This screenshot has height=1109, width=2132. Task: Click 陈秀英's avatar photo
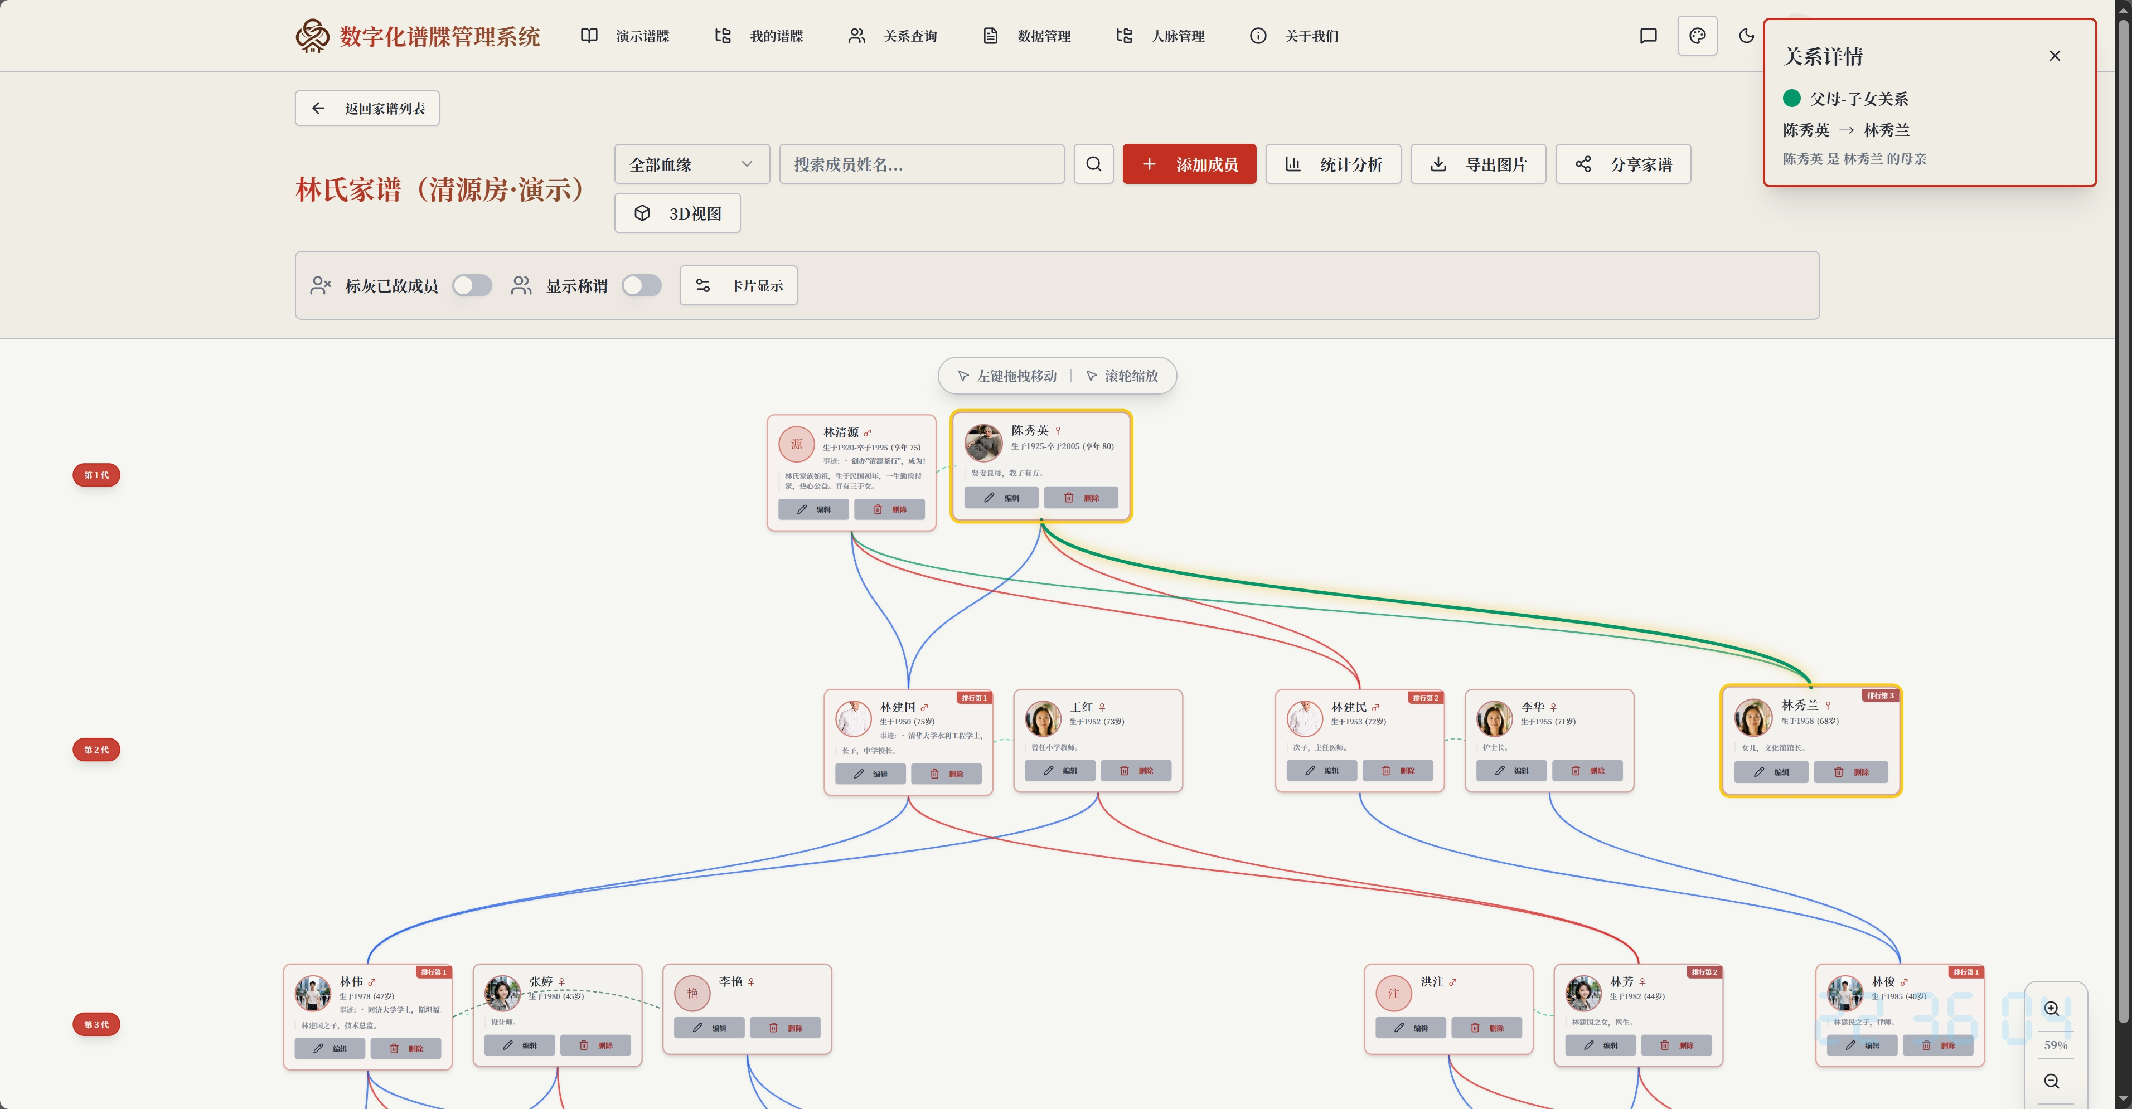click(983, 443)
